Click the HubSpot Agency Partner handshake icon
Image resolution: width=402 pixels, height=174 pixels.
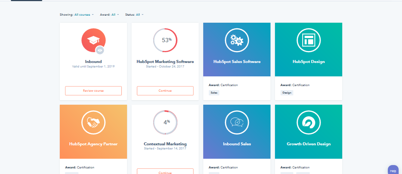[x=93, y=122]
